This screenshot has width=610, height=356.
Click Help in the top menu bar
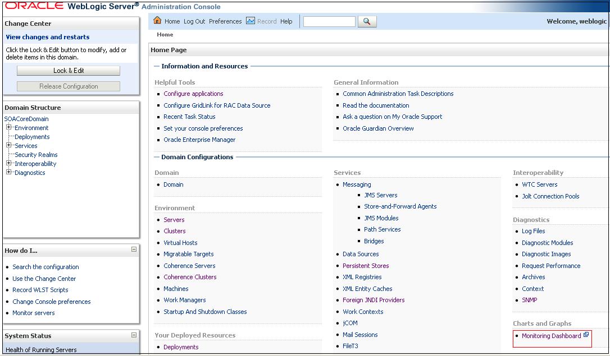286,21
